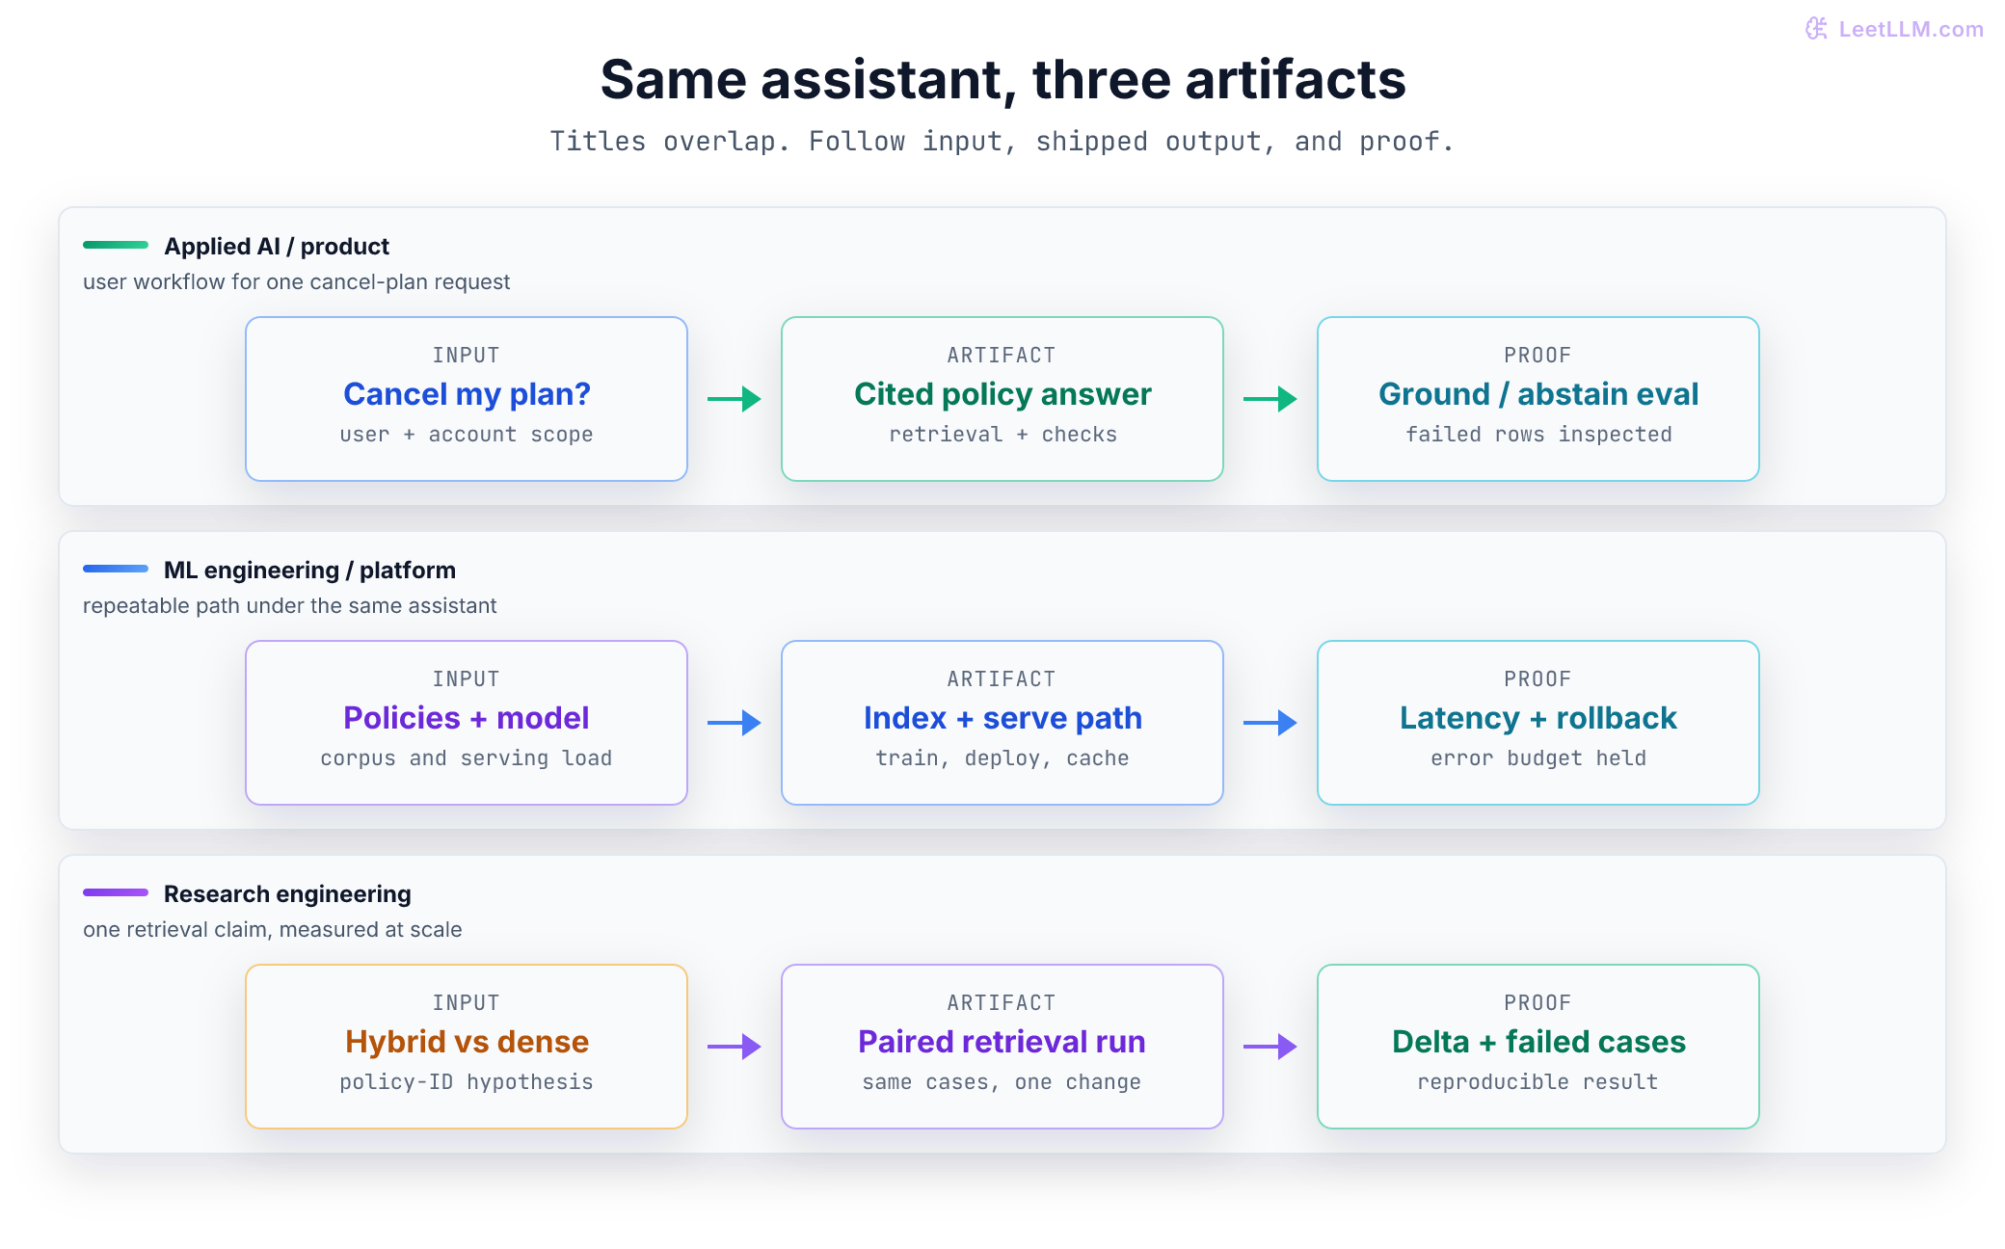
Task: Click the purple arrow after Hybrid vs dense
Action: point(735,1047)
